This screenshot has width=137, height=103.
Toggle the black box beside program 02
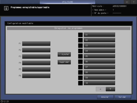[80, 40]
